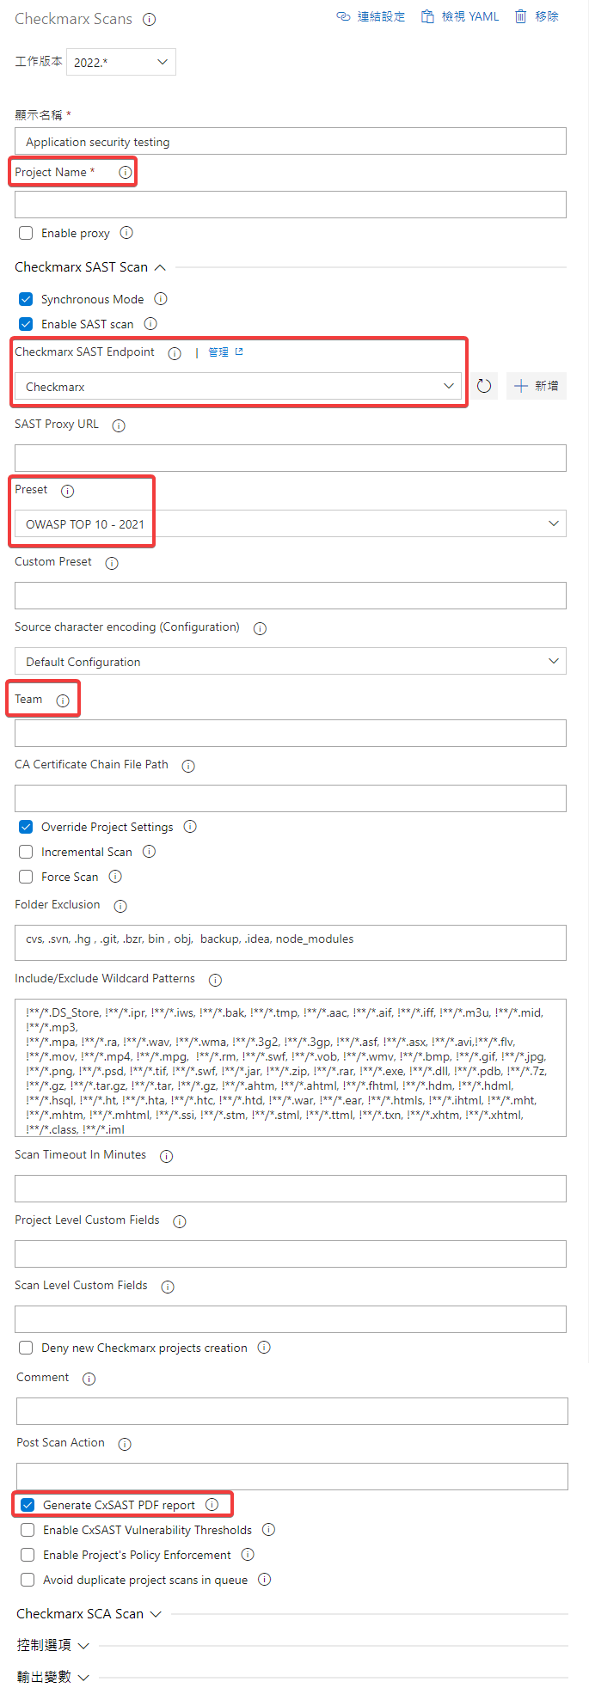The height and width of the screenshot is (1694, 589).
Task: Refresh the Checkmarx SAST Endpoint list
Action: tap(484, 387)
